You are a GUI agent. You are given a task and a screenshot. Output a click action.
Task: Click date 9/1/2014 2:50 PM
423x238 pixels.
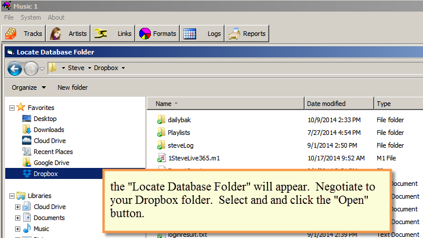[x=332, y=145]
